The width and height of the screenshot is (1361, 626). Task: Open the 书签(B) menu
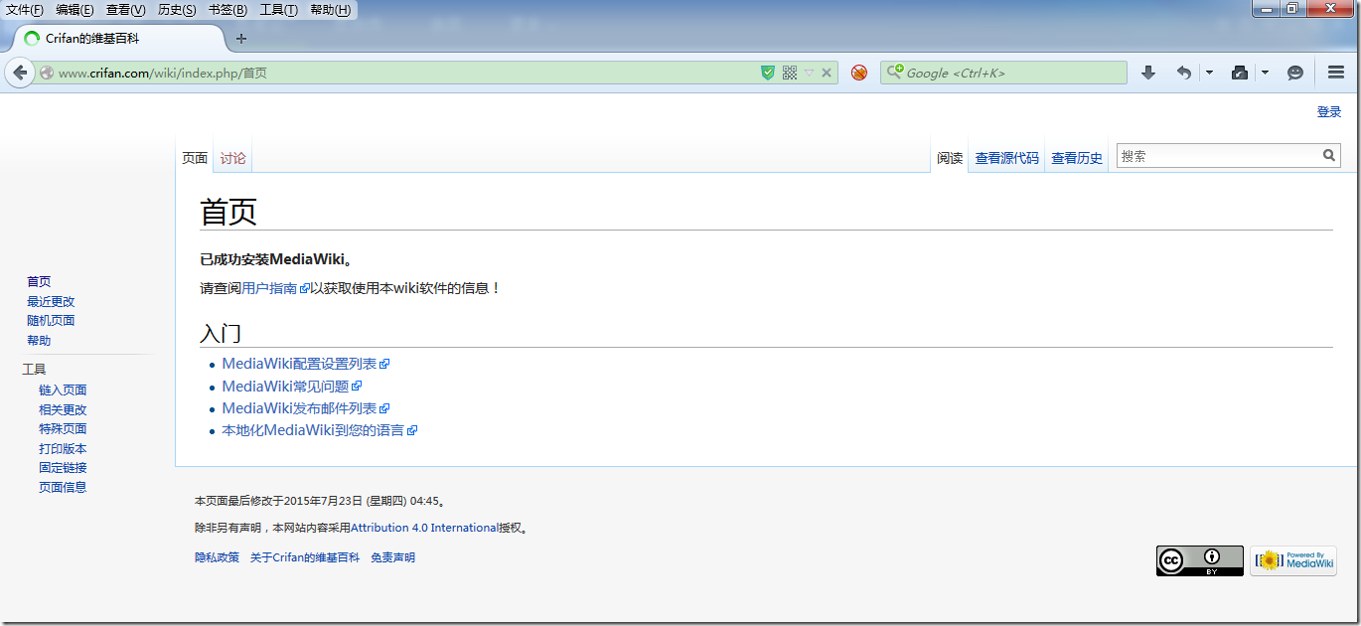tap(227, 10)
